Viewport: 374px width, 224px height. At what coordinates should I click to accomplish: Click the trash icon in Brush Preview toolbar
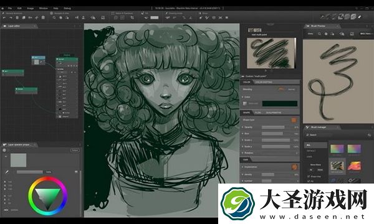(326, 34)
